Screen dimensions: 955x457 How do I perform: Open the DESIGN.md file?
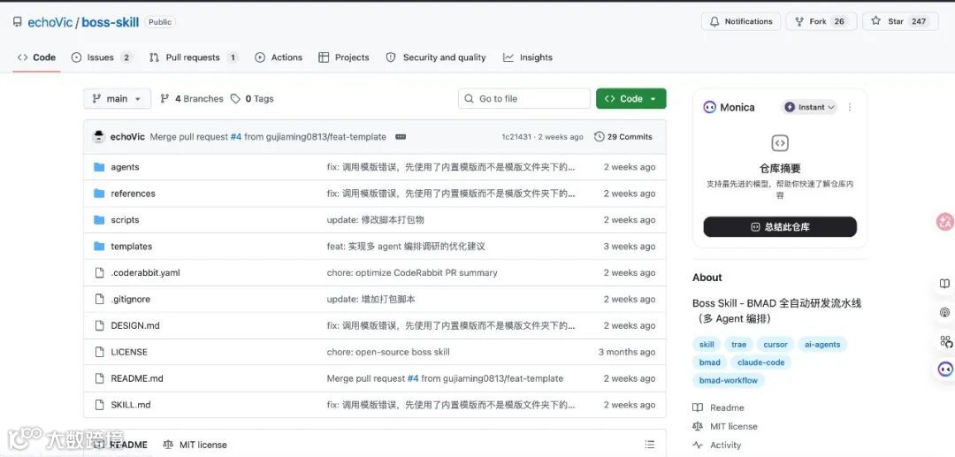(x=135, y=325)
